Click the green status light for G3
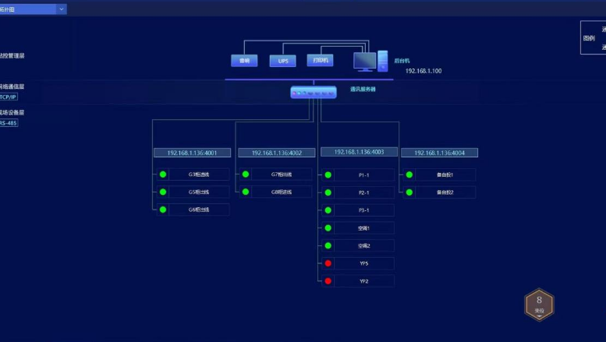606x342 pixels. click(163, 175)
